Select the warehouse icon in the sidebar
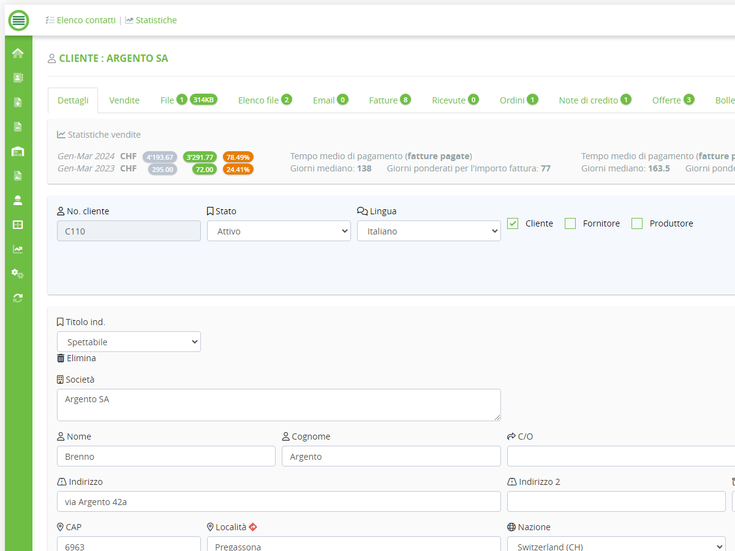735x551 pixels. (x=18, y=151)
